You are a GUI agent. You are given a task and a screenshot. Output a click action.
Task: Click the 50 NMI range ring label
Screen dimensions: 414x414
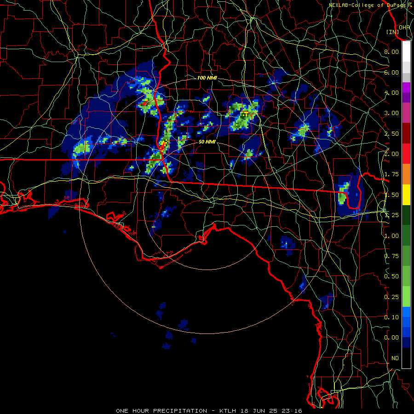[x=207, y=142]
